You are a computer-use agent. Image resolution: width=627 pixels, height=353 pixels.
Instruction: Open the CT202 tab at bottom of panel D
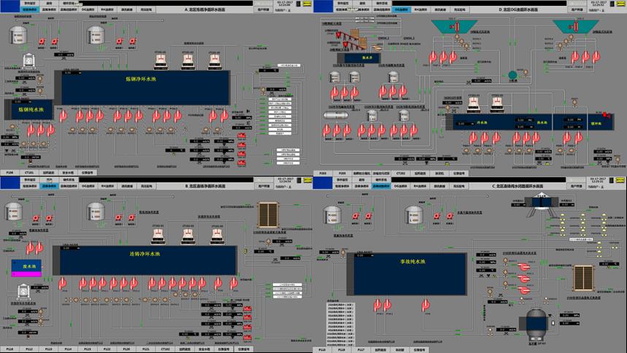click(400, 173)
